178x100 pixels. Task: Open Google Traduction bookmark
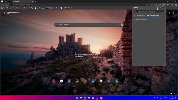[66, 8]
